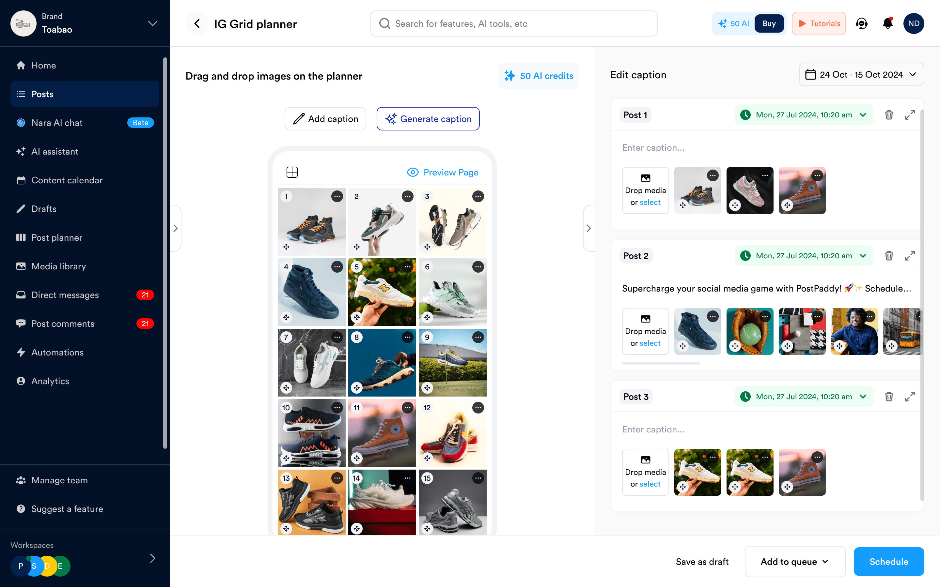The width and height of the screenshot is (940, 587).
Task: Collapse the right panel using chevron handle
Action: (588, 228)
